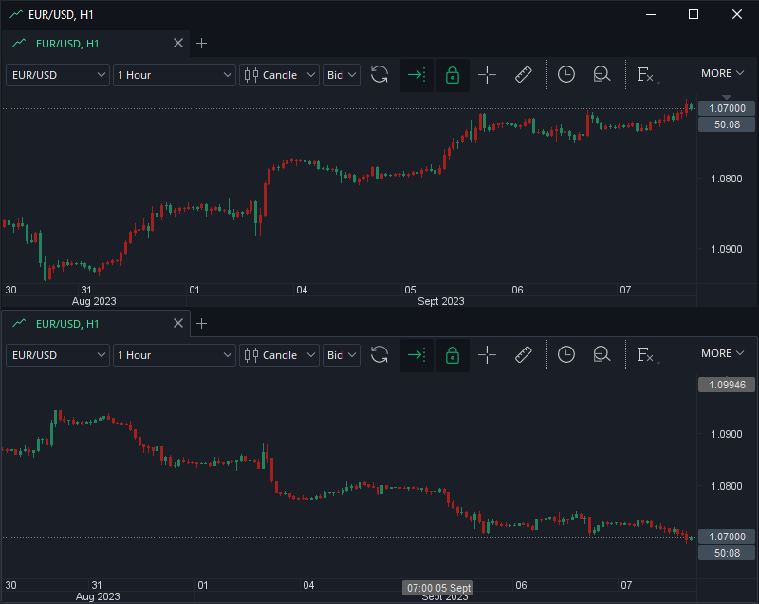
Task: Click the 07:00 05 Sept time marker
Action: coord(438,588)
